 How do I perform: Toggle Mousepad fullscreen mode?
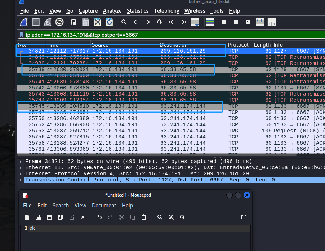[244, 217]
